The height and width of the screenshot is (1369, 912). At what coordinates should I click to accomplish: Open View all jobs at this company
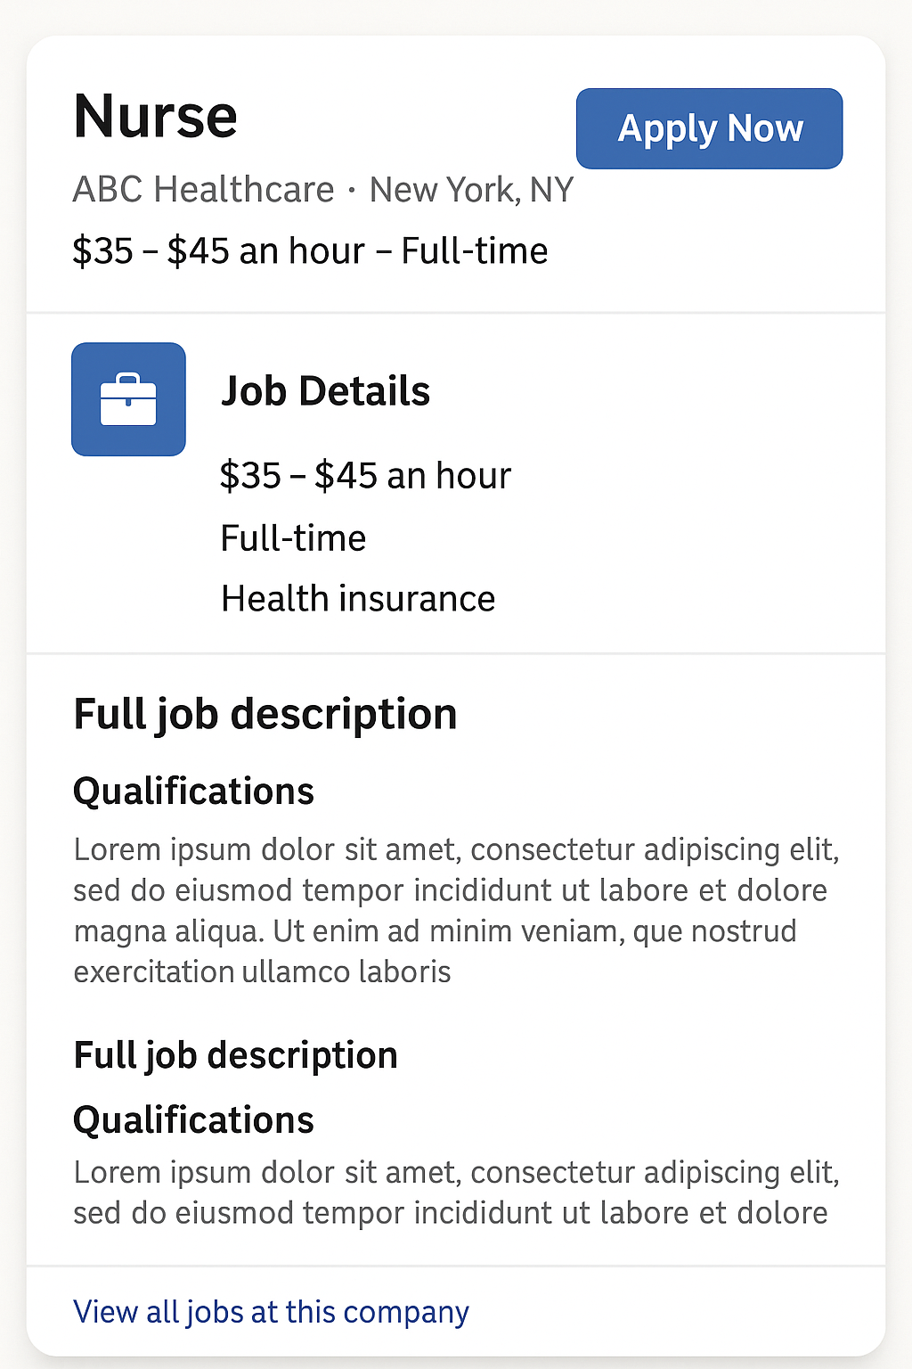pos(271,1312)
